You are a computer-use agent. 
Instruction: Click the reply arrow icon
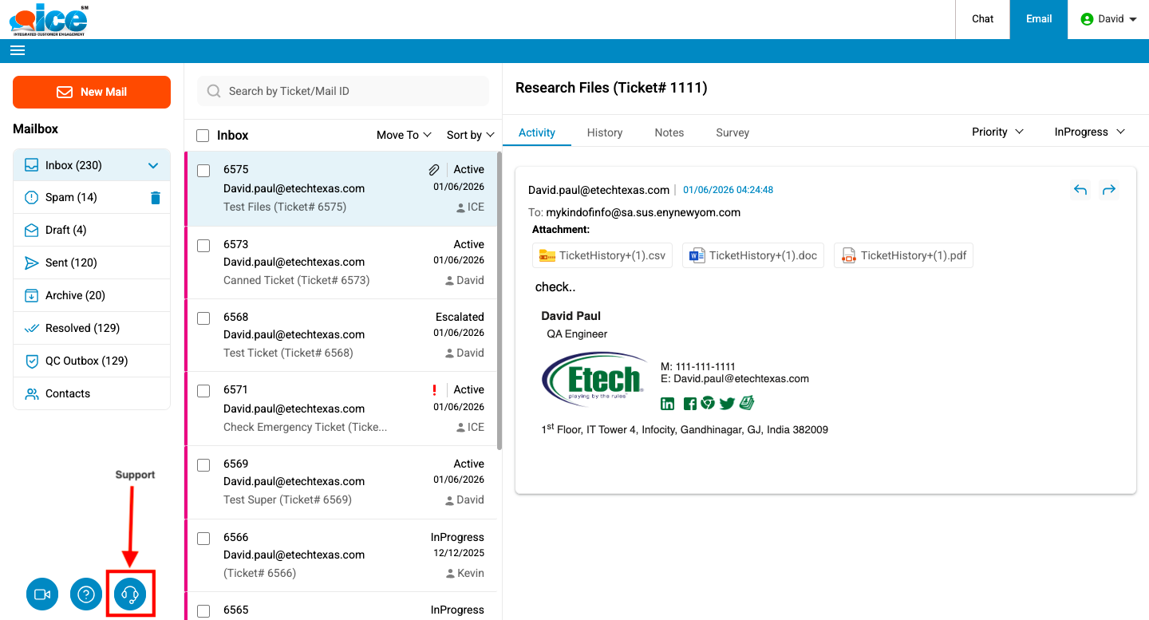coord(1080,190)
